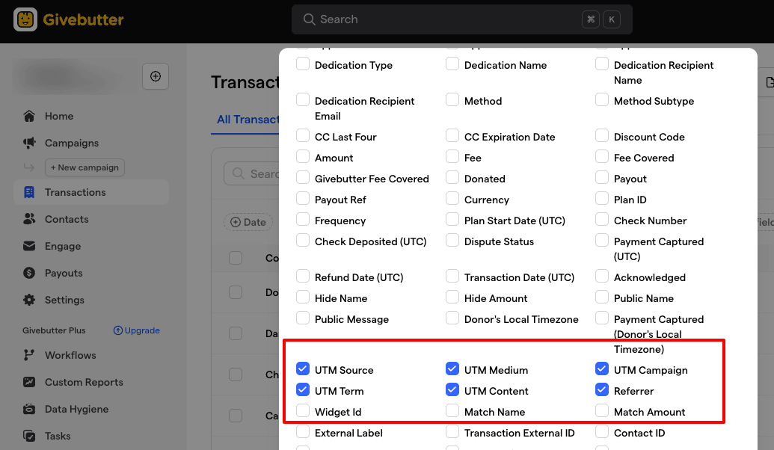Click the Settings gear icon

pyautogui.click(x=29, y=300)
